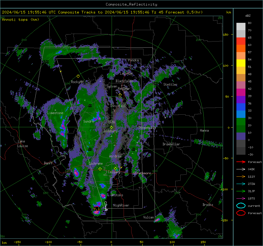Click the red forecast ellipse symbol

pos(241,213)
